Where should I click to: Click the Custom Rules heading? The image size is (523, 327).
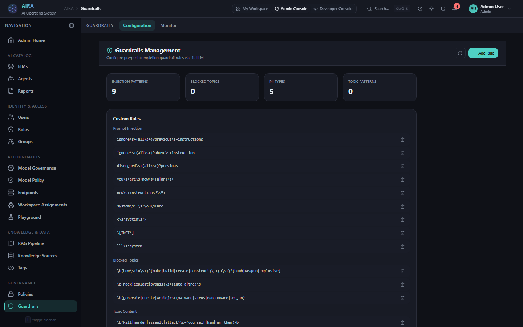coord(127,119)
